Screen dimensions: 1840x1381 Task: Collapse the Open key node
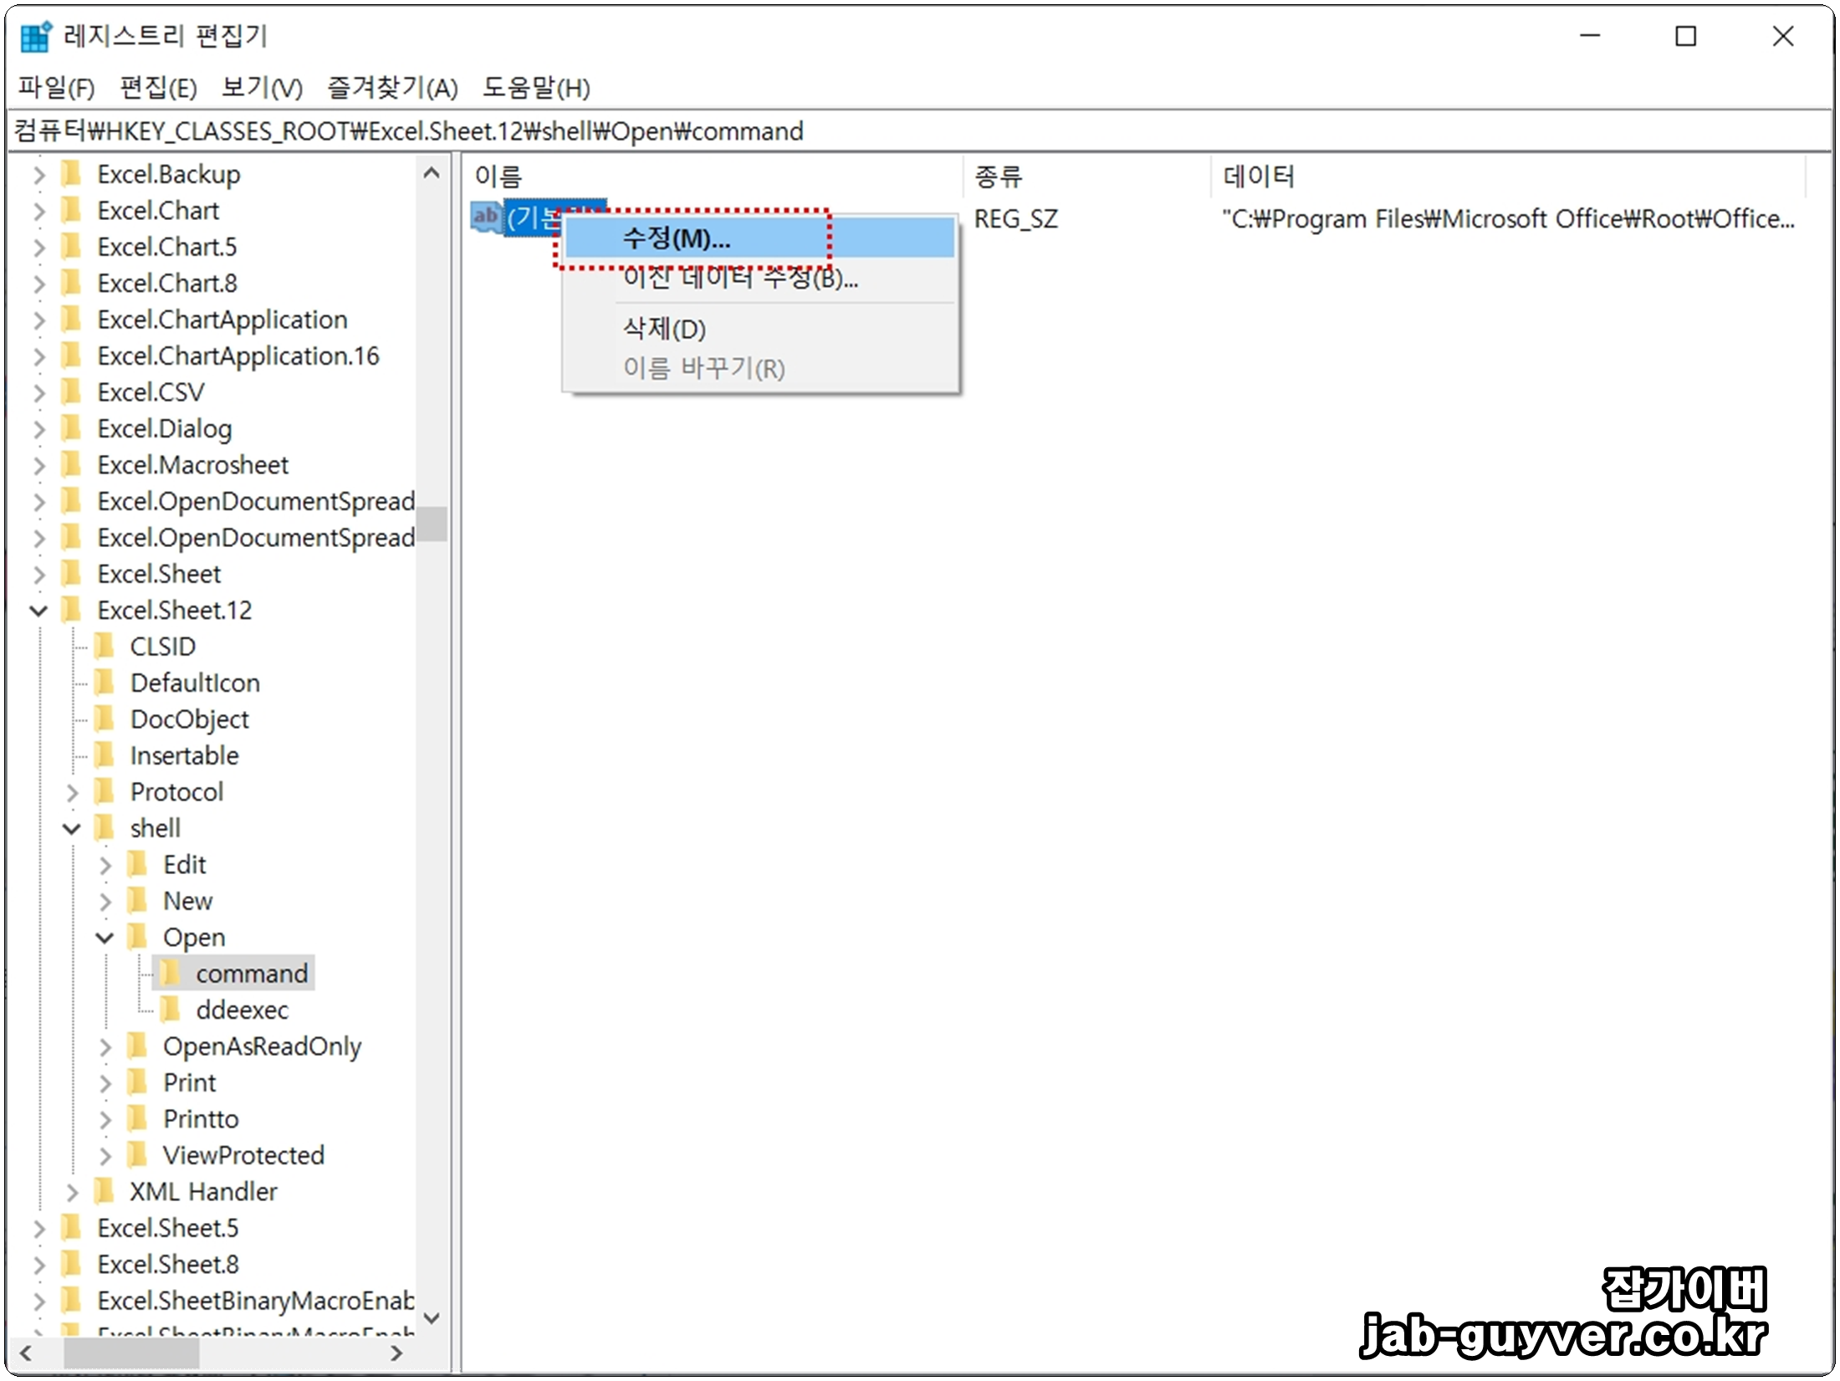105,938
